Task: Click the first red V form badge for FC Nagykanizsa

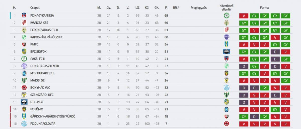Action: point(244,16)
